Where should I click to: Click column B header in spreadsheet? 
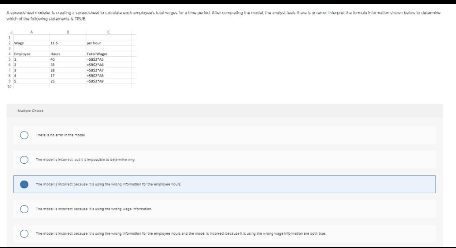click(67, 32)
